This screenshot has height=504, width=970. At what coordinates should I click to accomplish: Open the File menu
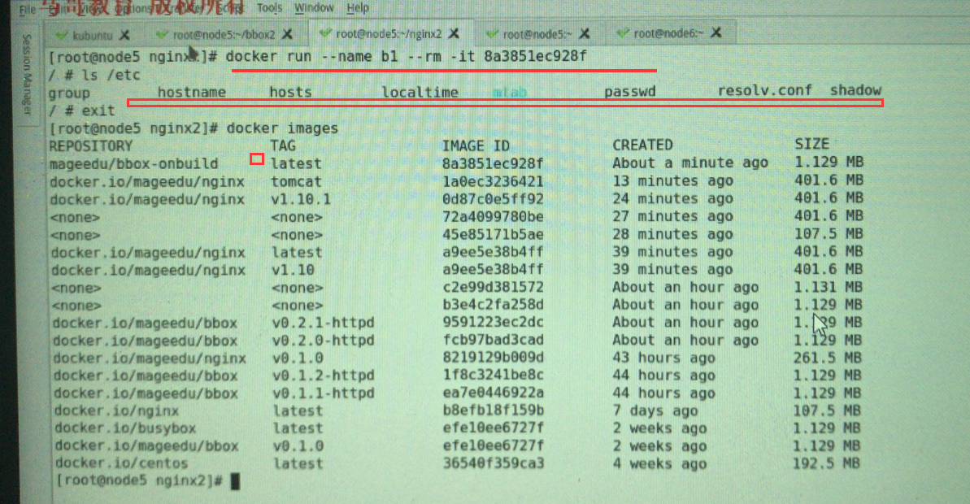tap(27, 9)
